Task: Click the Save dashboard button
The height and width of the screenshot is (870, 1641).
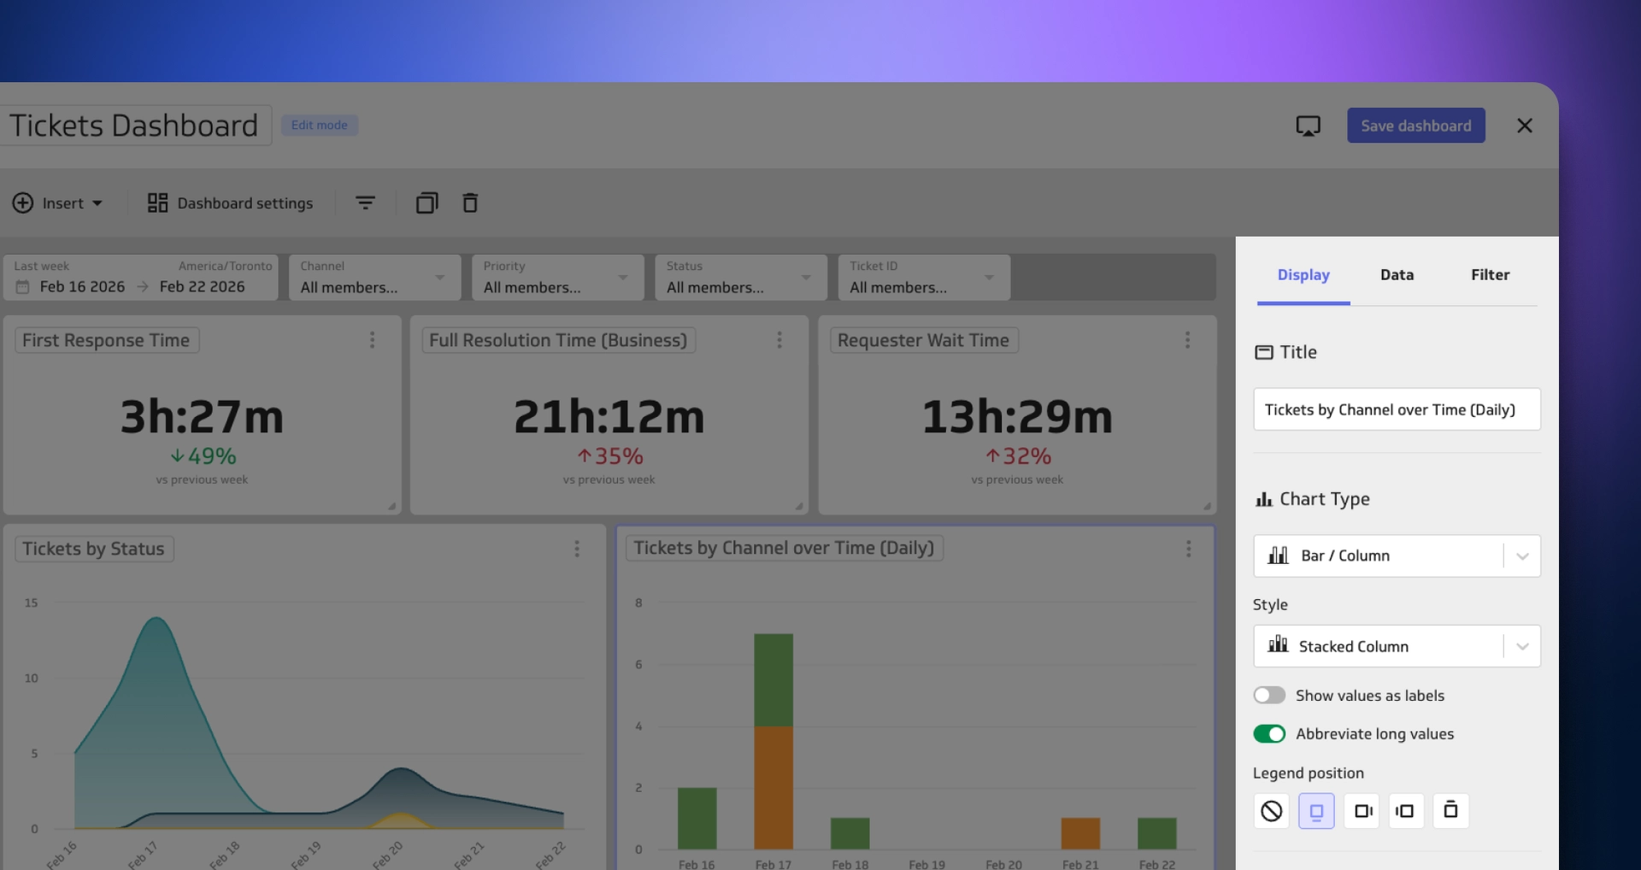Action: click(x=1415, y=125)
